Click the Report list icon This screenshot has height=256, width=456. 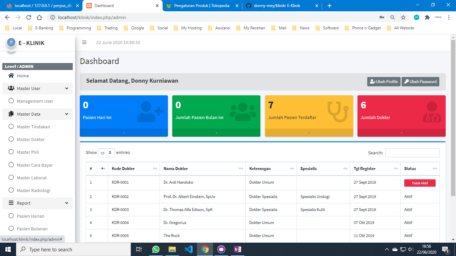pos(11,203)
